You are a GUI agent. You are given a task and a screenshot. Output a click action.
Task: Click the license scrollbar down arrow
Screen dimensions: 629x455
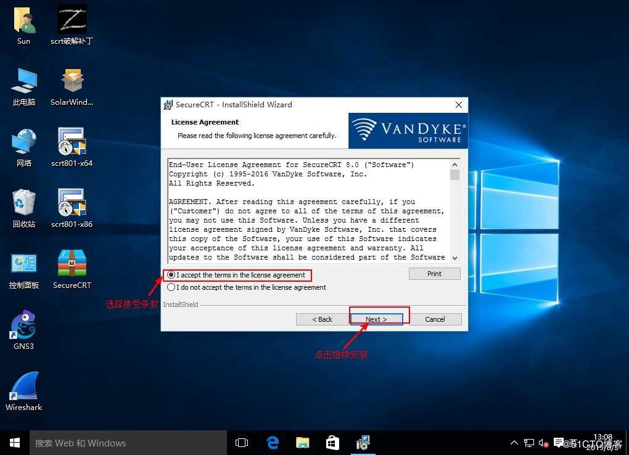pos(454,258)
